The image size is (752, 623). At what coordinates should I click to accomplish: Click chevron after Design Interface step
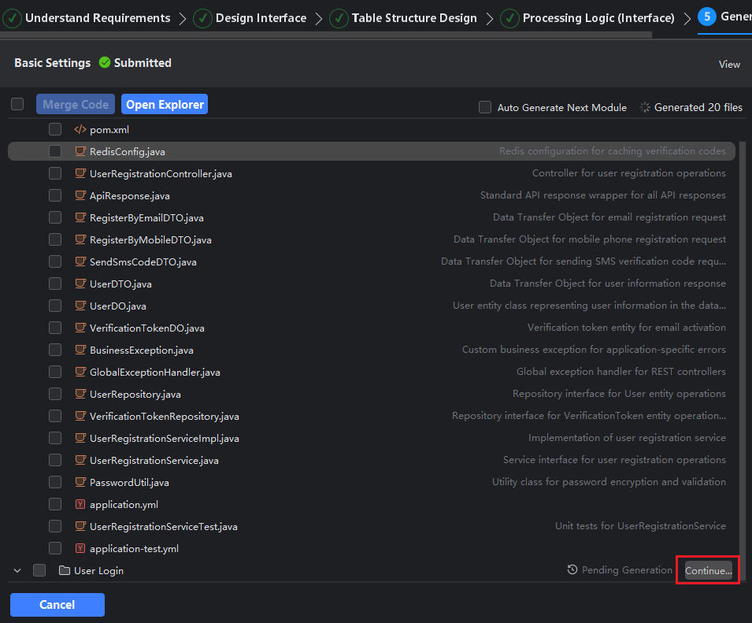pos(319,18)
